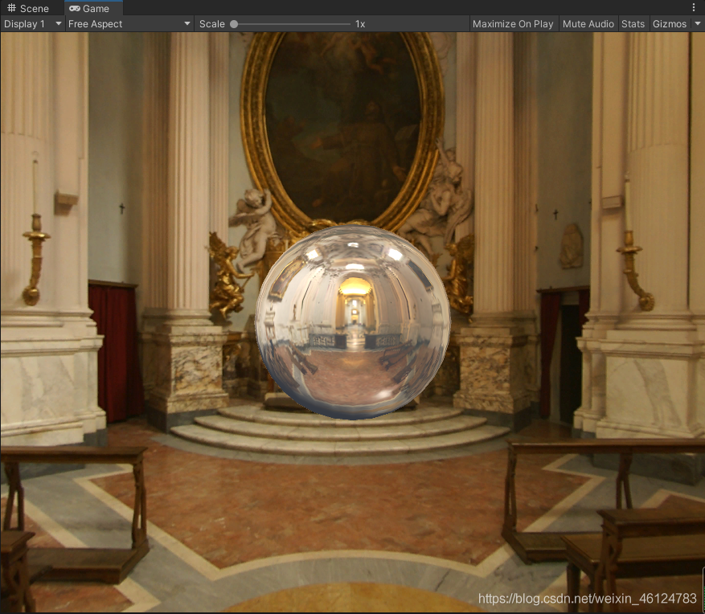The width and height of the screenshot is (705, 614).
Task: Click the reflective sphere in Game view
Action: click(x=353, y=321)
